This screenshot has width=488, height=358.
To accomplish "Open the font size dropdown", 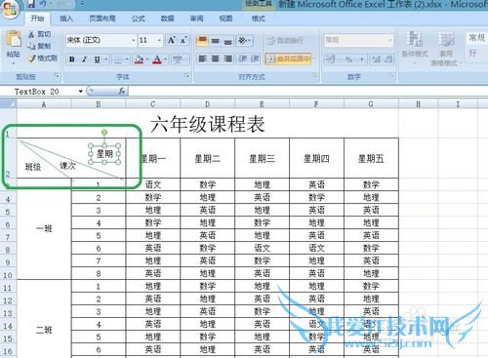I will click(159, 40).
